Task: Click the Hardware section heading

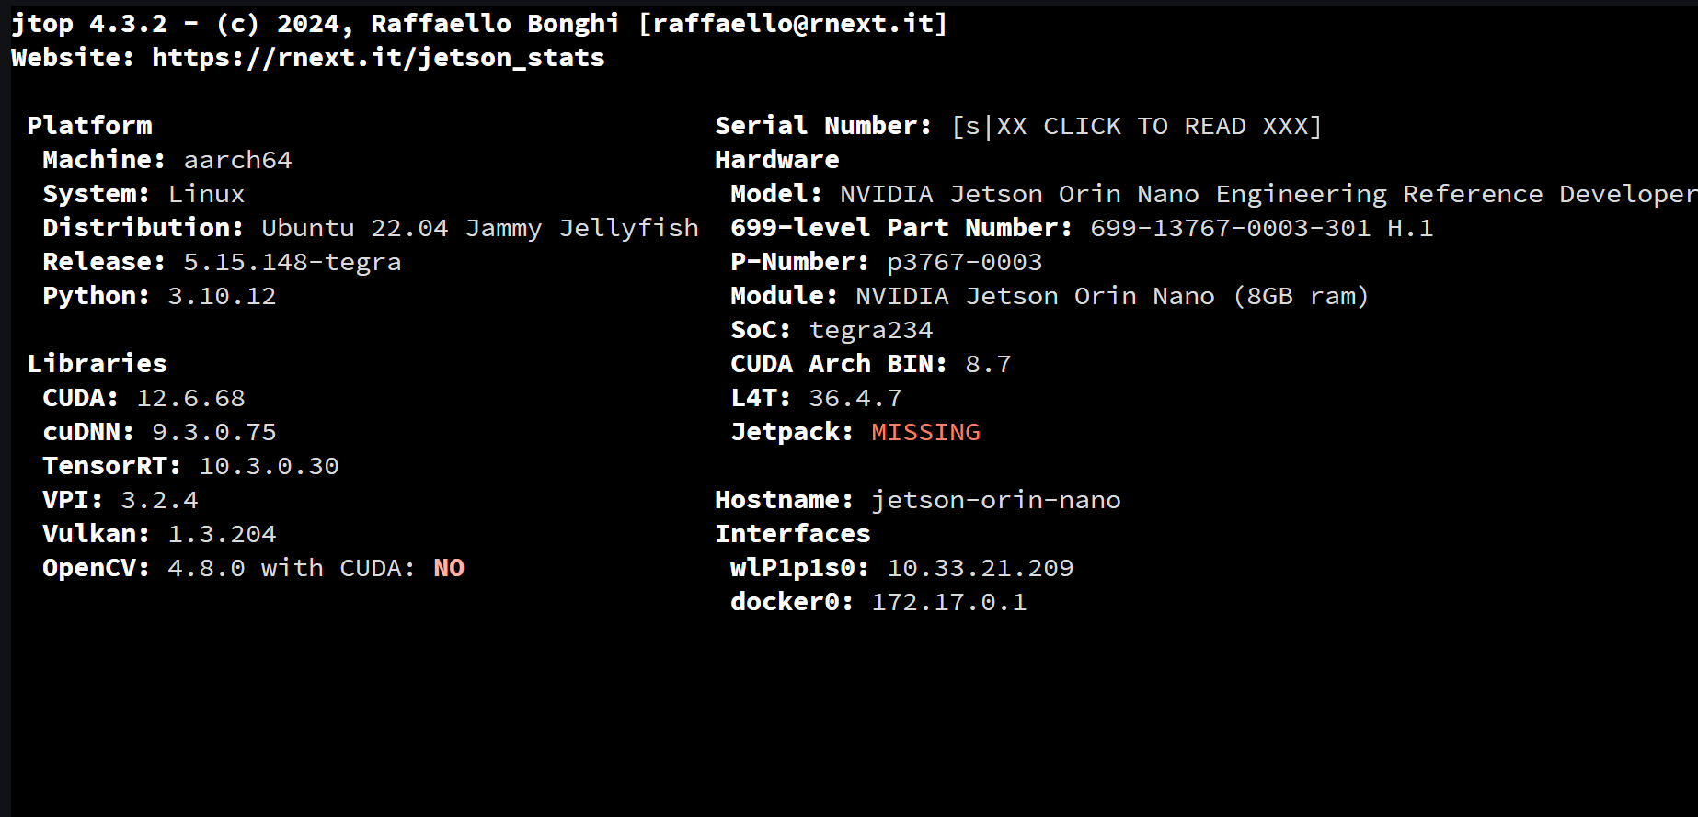Action: [777, 160]
